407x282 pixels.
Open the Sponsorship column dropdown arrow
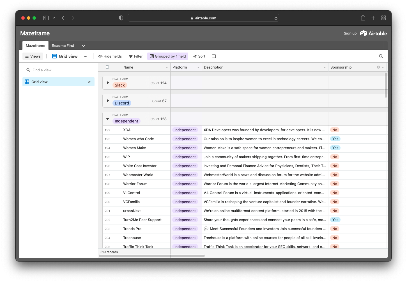383,67
